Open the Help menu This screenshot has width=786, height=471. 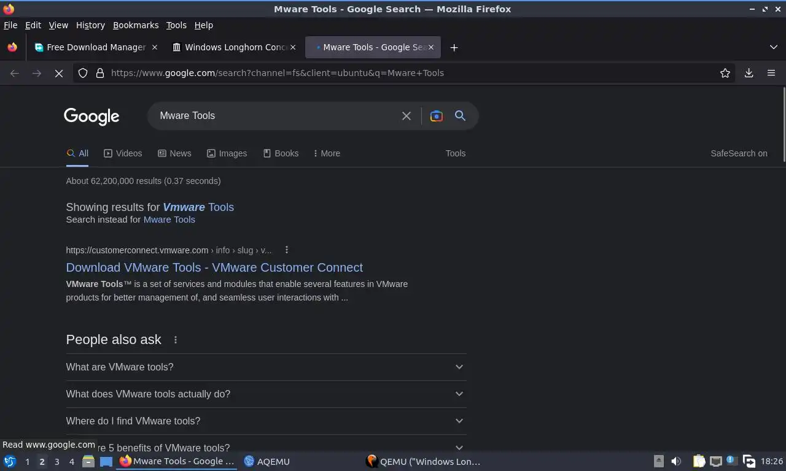tap(203, 25)
